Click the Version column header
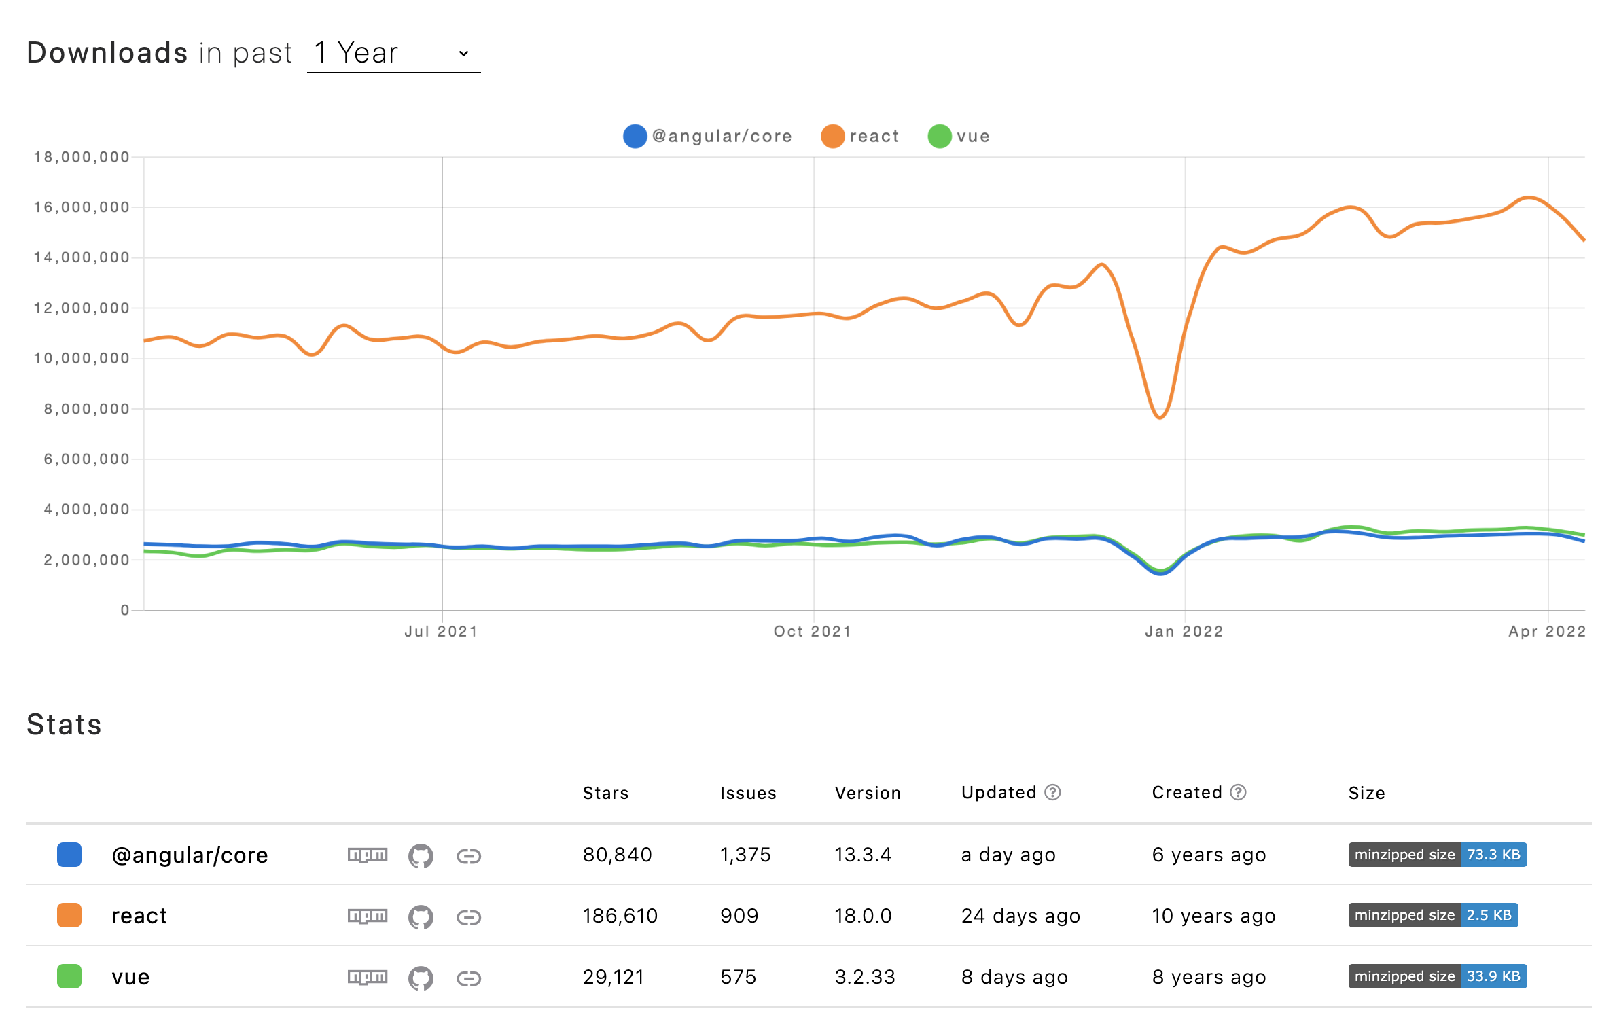 tap(868, 793)
